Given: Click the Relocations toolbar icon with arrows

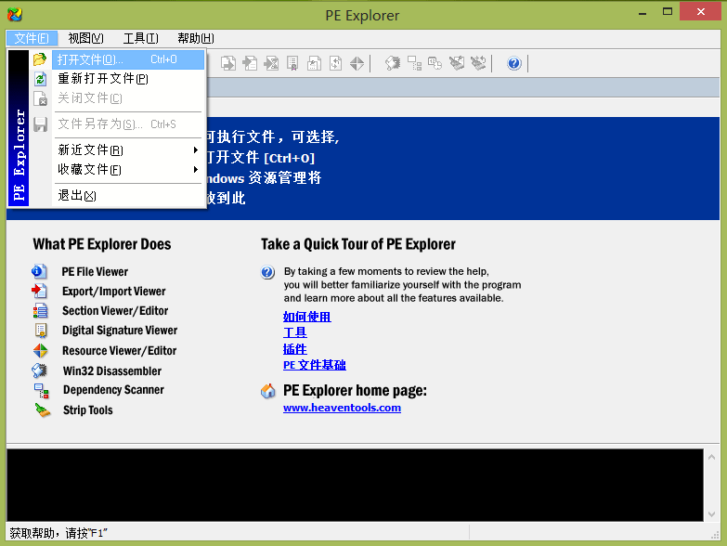Looking at the screenshot, I should click(335, 63).
